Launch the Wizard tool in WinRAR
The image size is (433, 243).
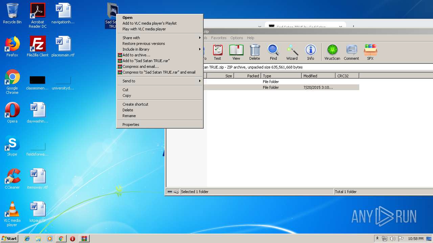click(x=292, y=52)
